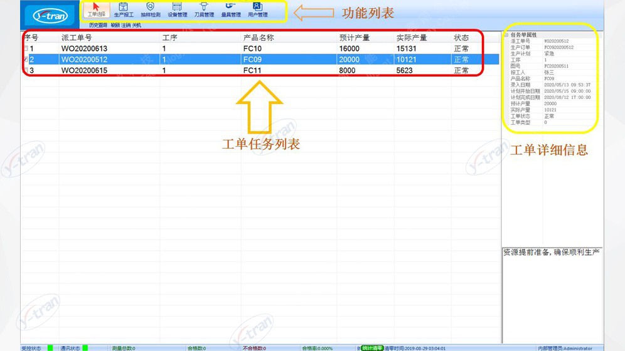Click product name FC11
Viewport: 625px width, 351px height.
click(252, 70)
